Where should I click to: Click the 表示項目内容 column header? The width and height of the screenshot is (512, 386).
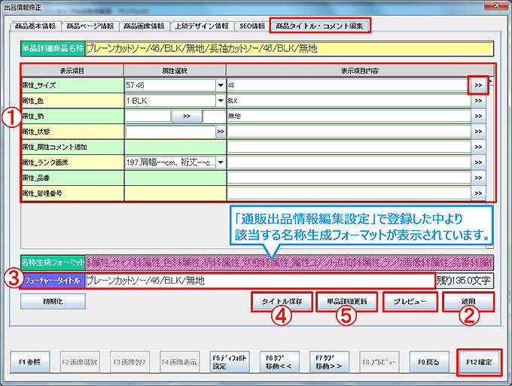click(360, 71)
